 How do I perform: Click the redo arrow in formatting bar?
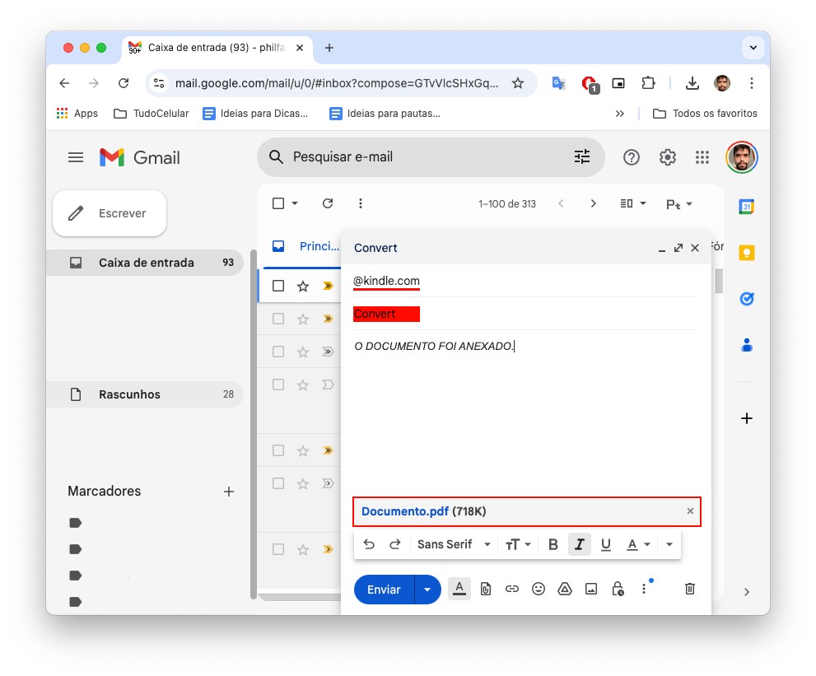pyautogui.click(x=395, y=544)
